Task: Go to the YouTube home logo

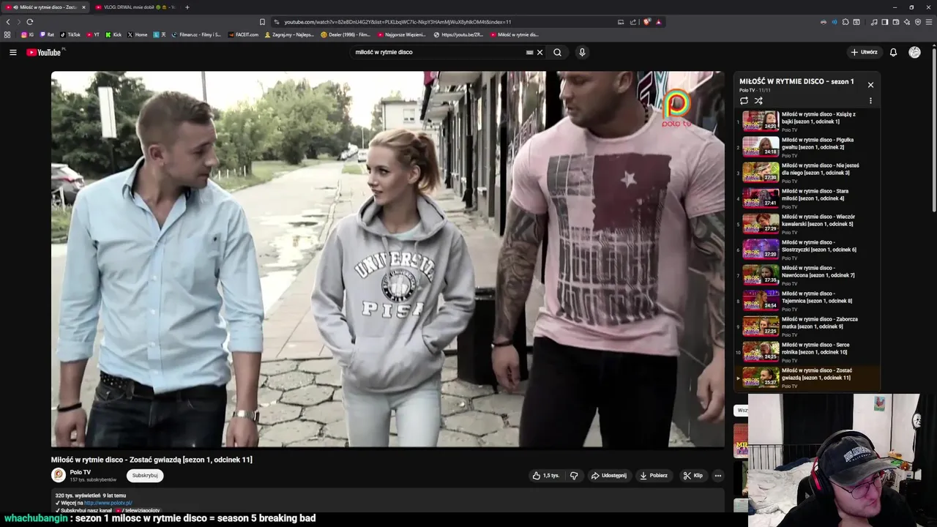Action: click(x=45, y=52)
